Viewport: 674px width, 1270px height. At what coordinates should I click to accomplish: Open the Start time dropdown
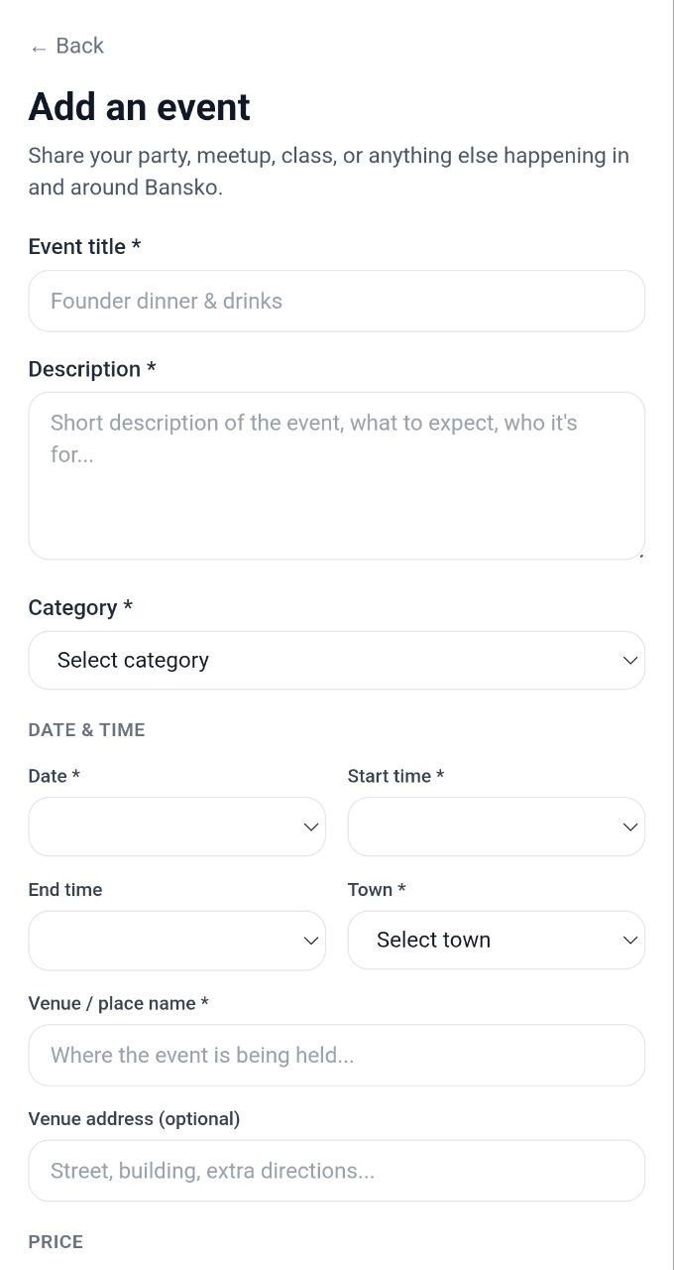coord(496,826)
